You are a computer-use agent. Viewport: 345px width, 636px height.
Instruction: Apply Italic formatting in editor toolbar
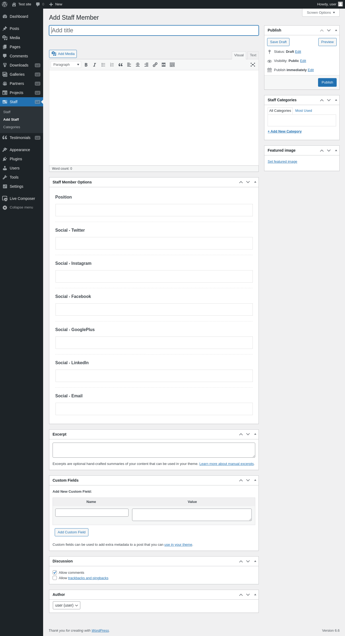pyautogui.click(x=95, y=65)
